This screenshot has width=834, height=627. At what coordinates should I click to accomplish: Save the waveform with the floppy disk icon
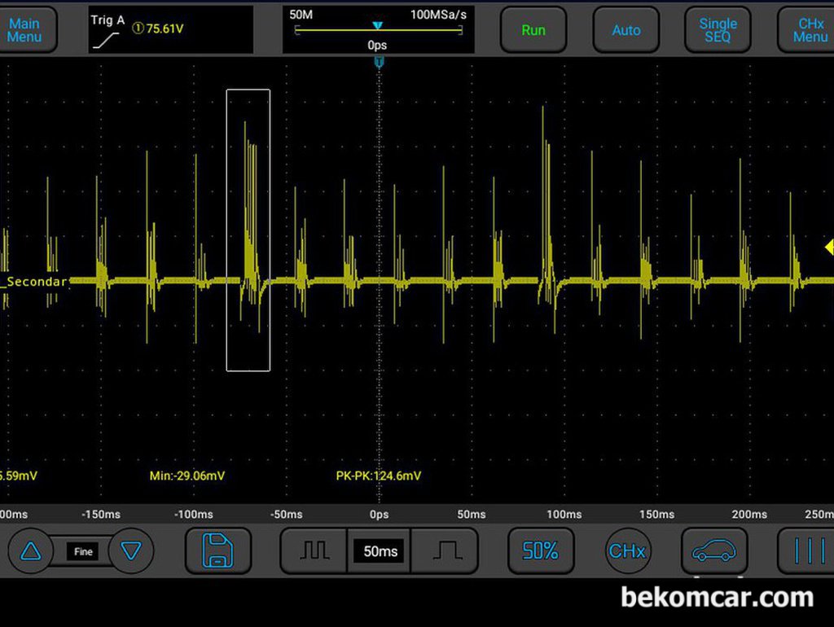point(217,551)
